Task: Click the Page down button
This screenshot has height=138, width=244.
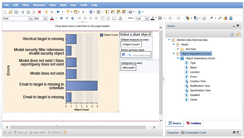Action: [x=38, y=133]
